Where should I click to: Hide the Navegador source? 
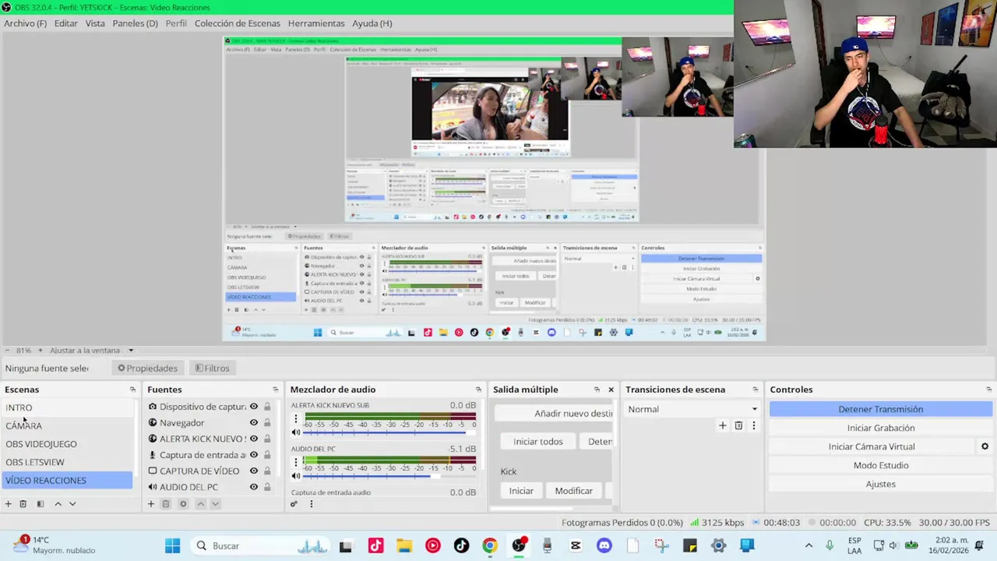point(254,422)
